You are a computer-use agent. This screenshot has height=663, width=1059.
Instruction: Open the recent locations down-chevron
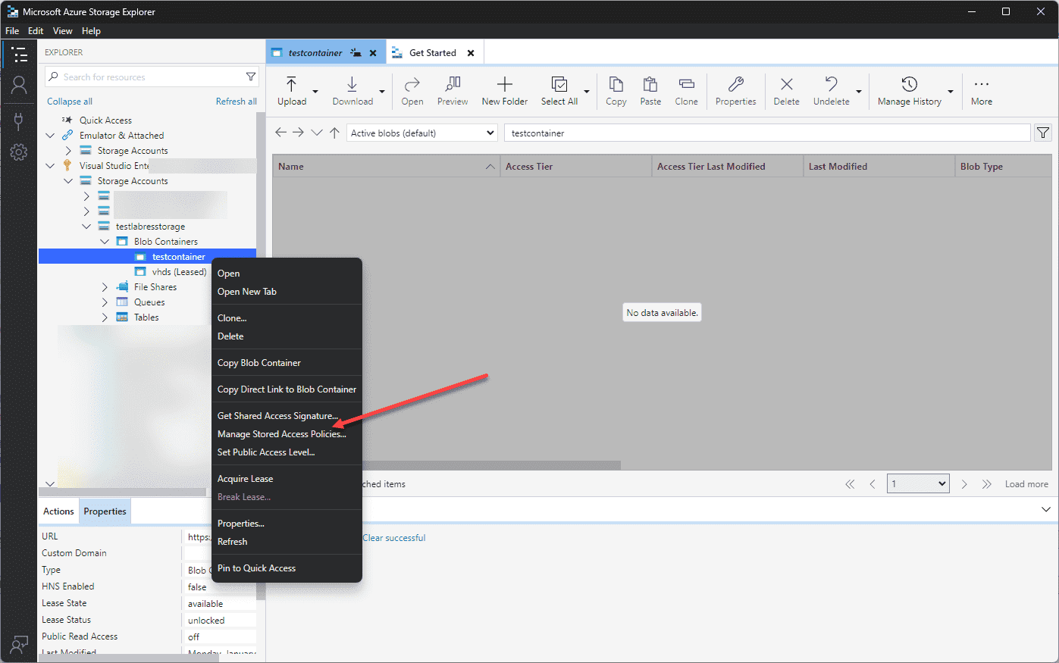click(317, 133)
